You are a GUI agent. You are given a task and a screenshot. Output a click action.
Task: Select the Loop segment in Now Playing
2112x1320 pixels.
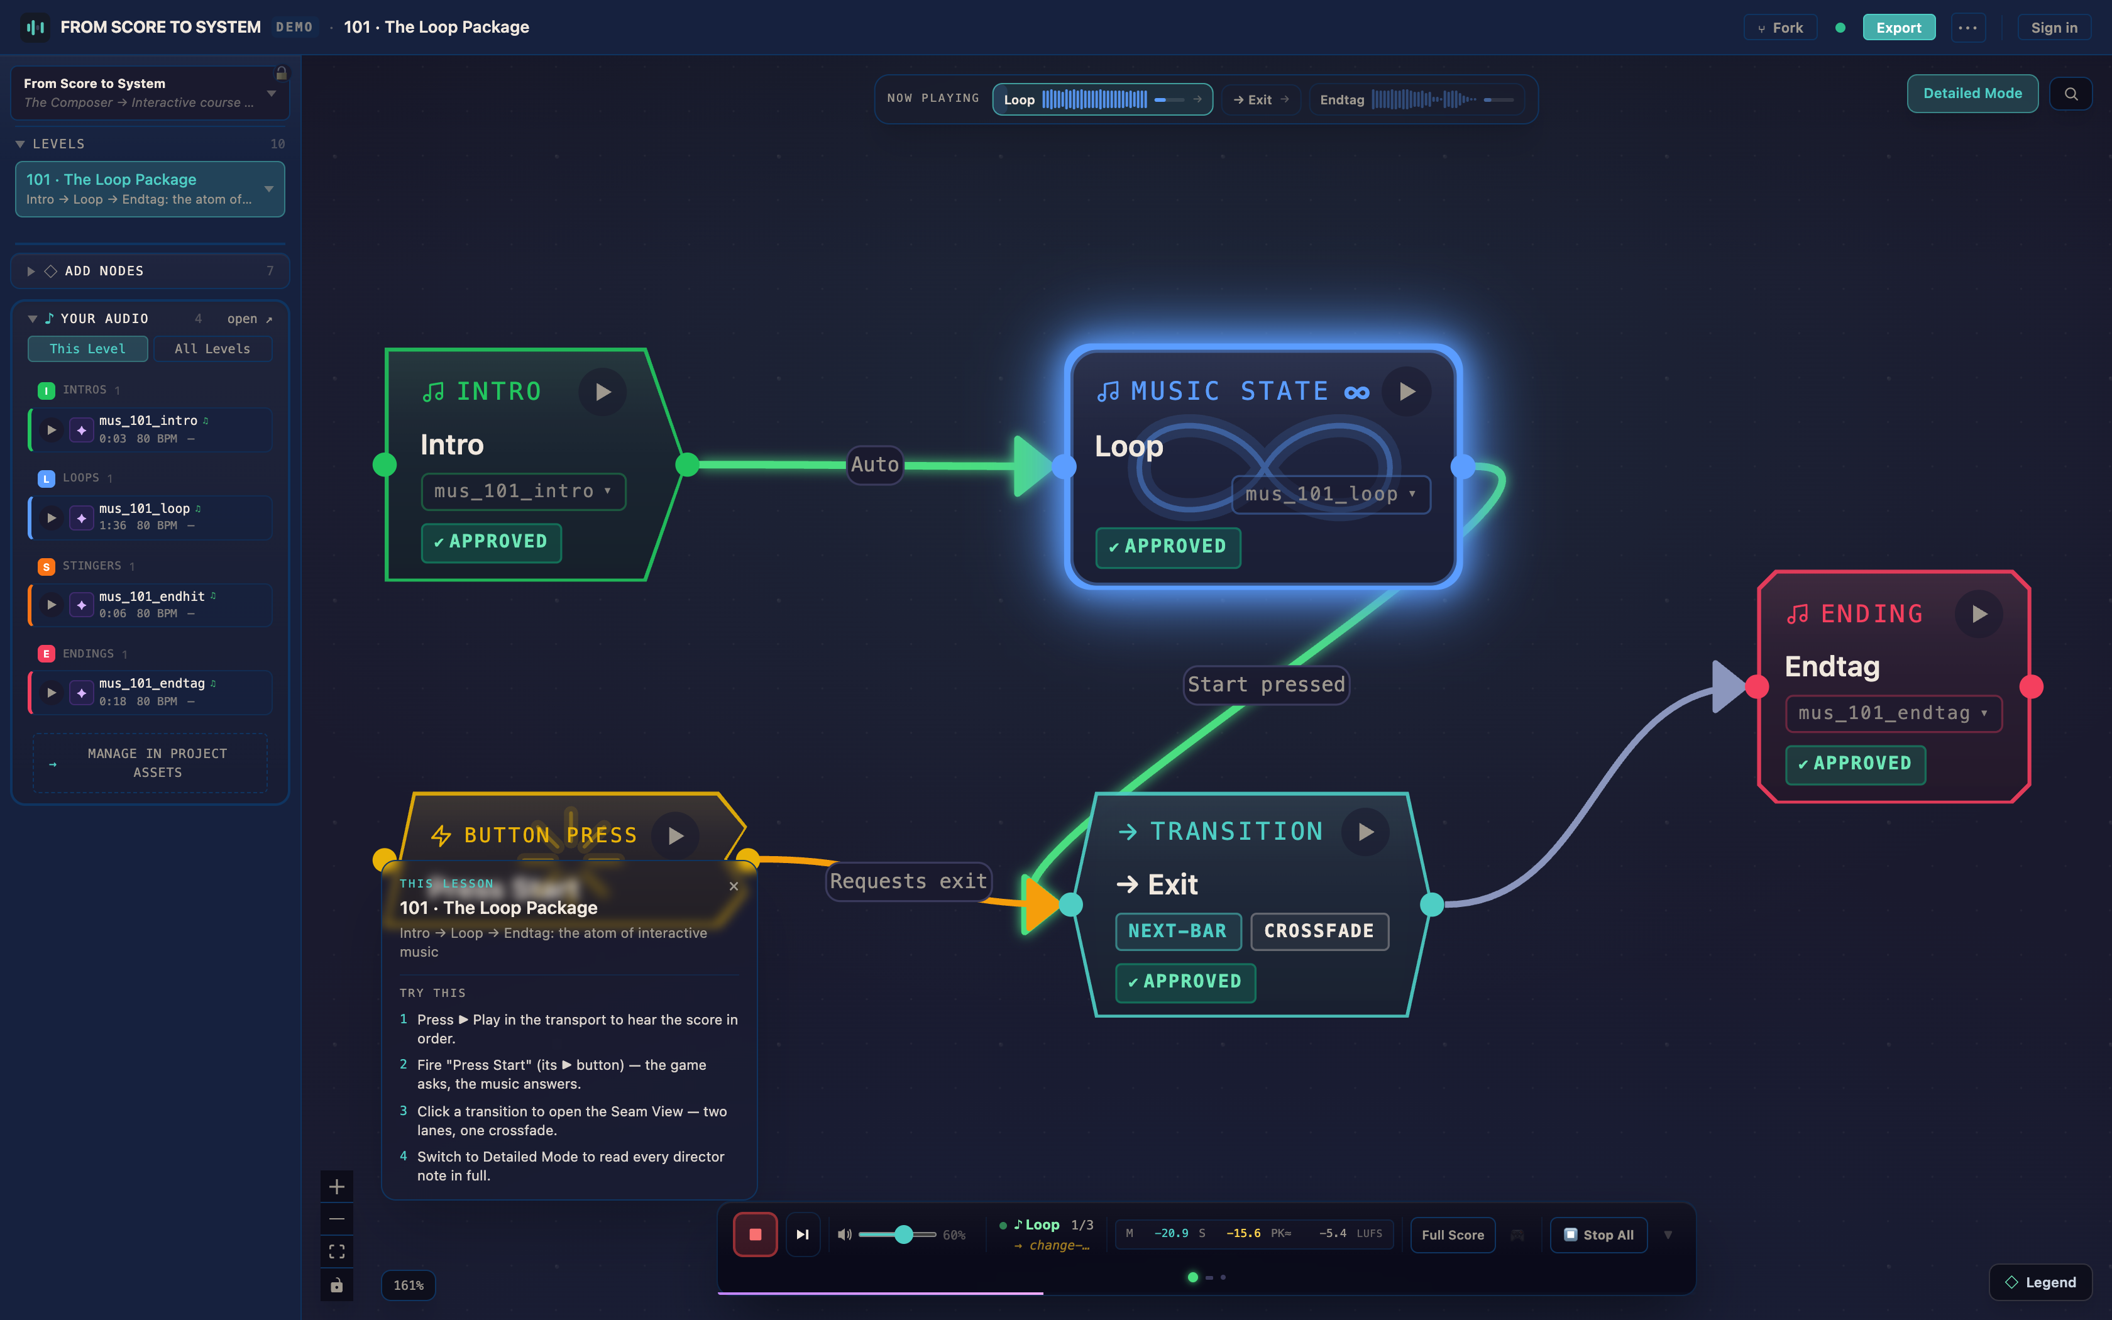(1103, 99)
